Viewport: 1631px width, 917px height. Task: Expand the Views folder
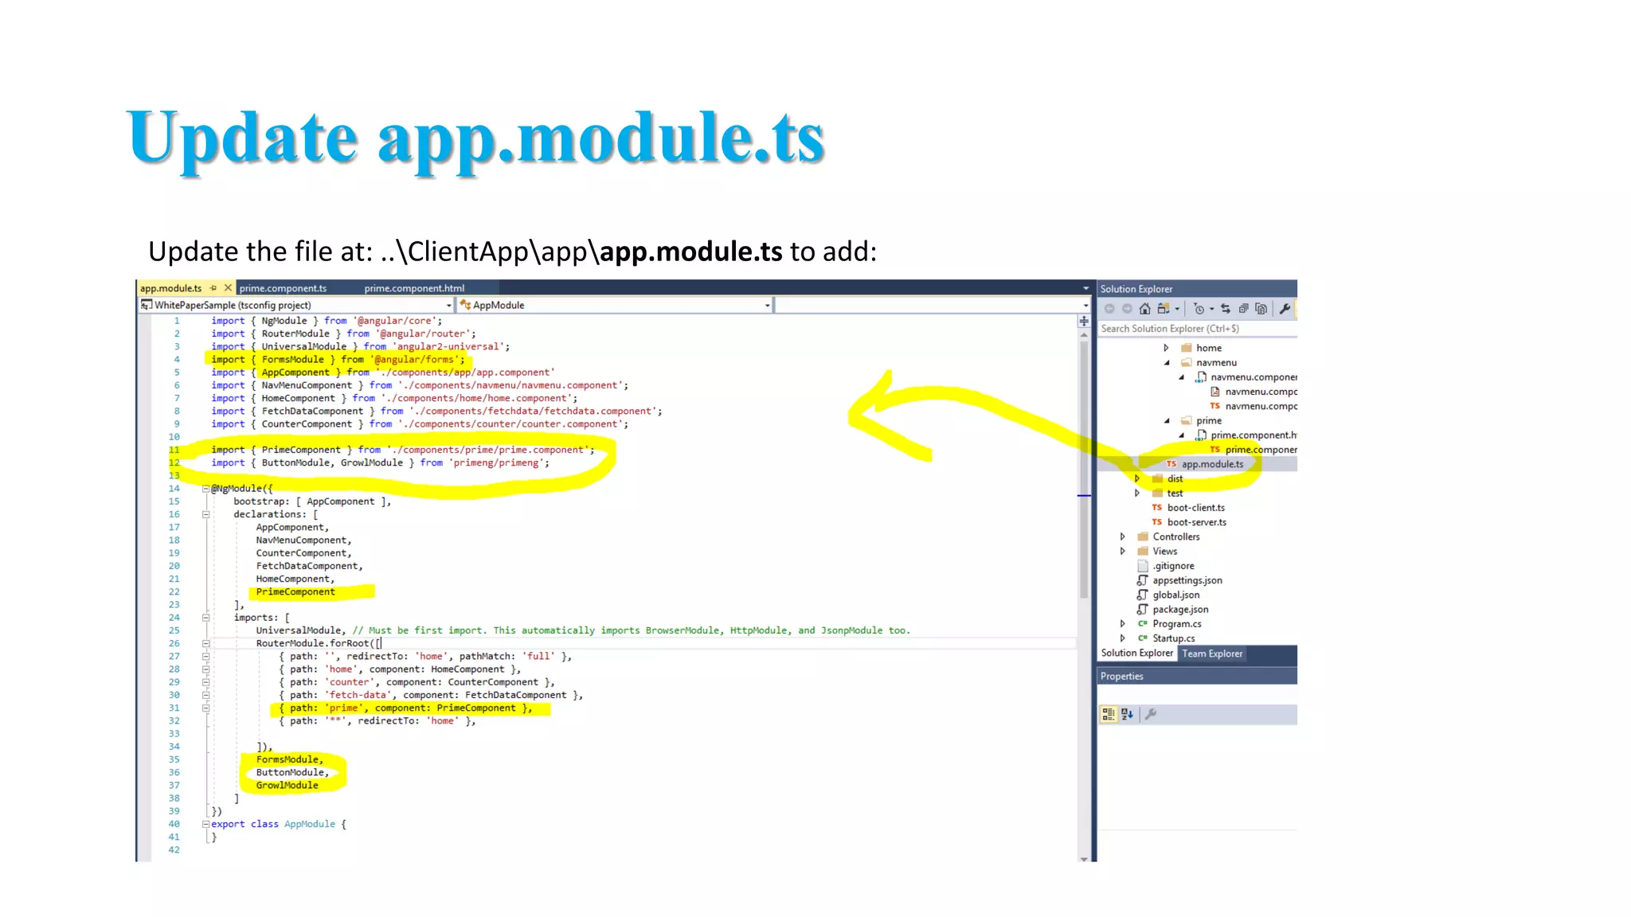[x=1123, y=552]
